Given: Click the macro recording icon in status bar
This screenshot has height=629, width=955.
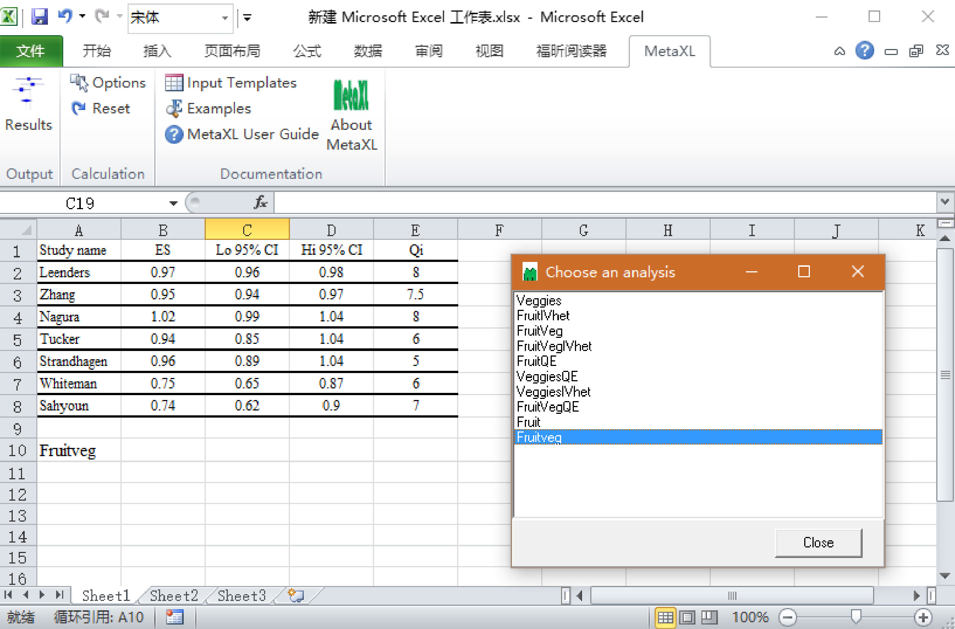Looking at the screenshot, I should point(175,617).
